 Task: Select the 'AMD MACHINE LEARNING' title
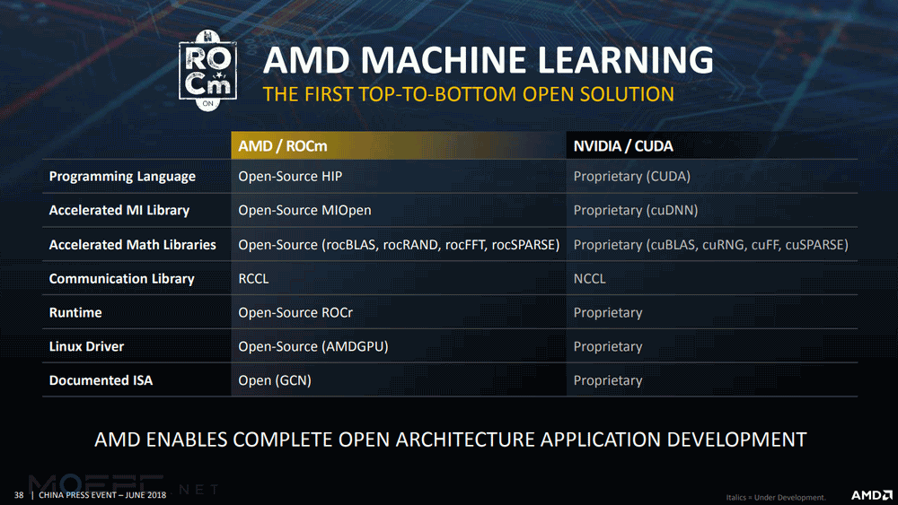click(x=489, y=60)
